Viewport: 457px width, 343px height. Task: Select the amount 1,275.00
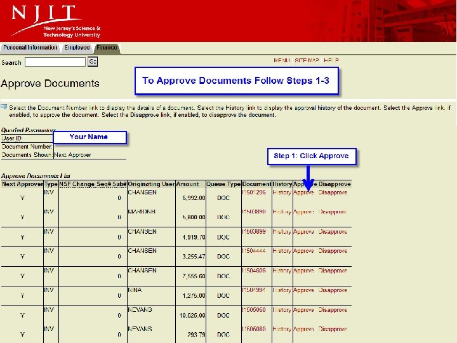[x=194, y=296]
